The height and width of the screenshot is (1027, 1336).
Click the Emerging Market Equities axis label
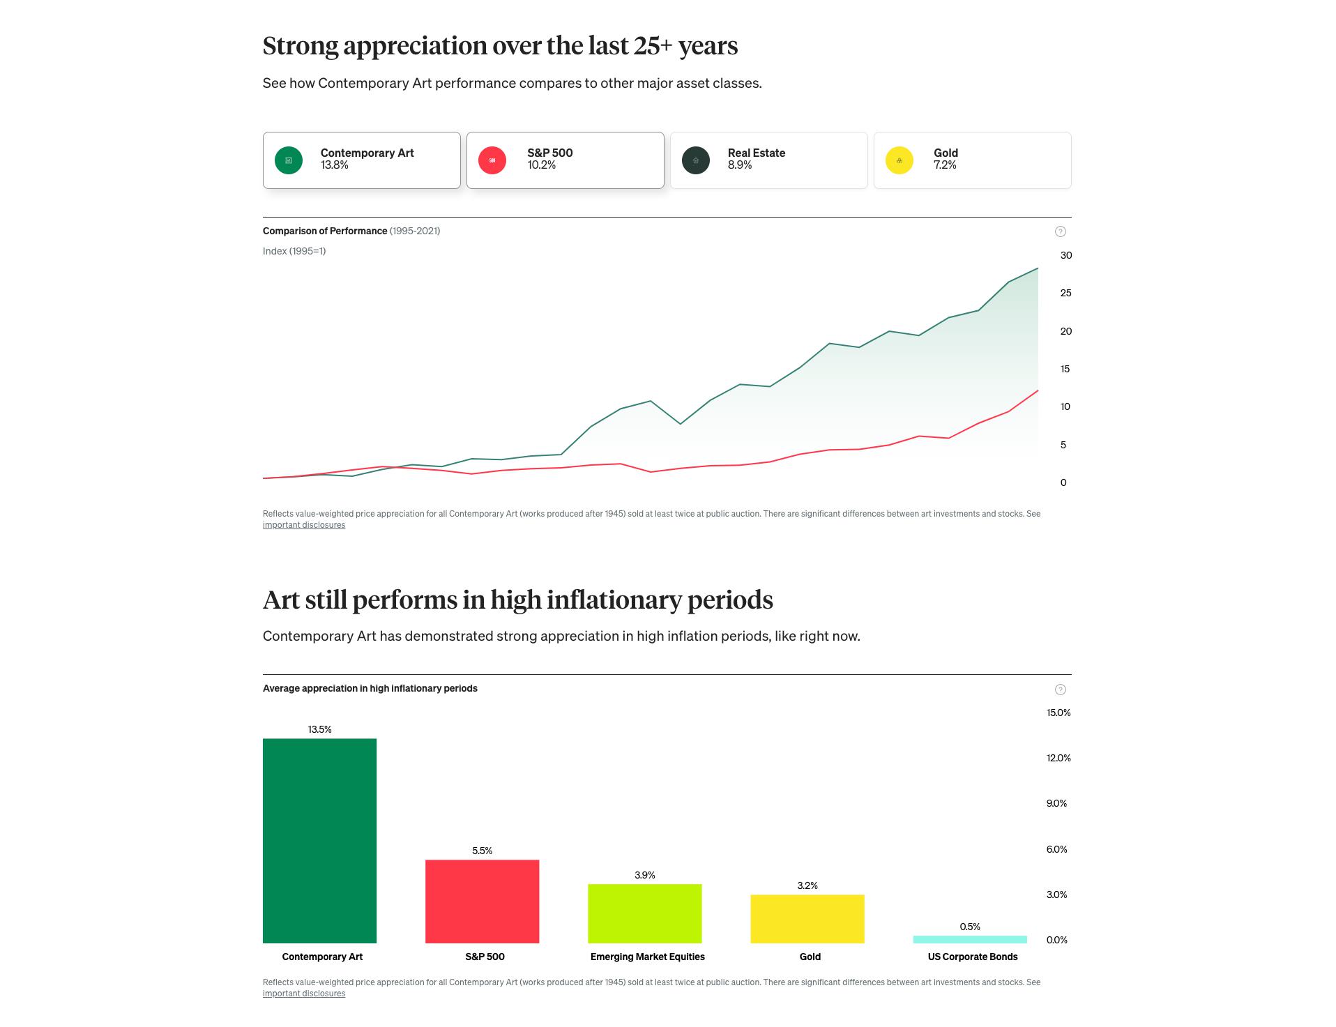[x=647, y=957]
